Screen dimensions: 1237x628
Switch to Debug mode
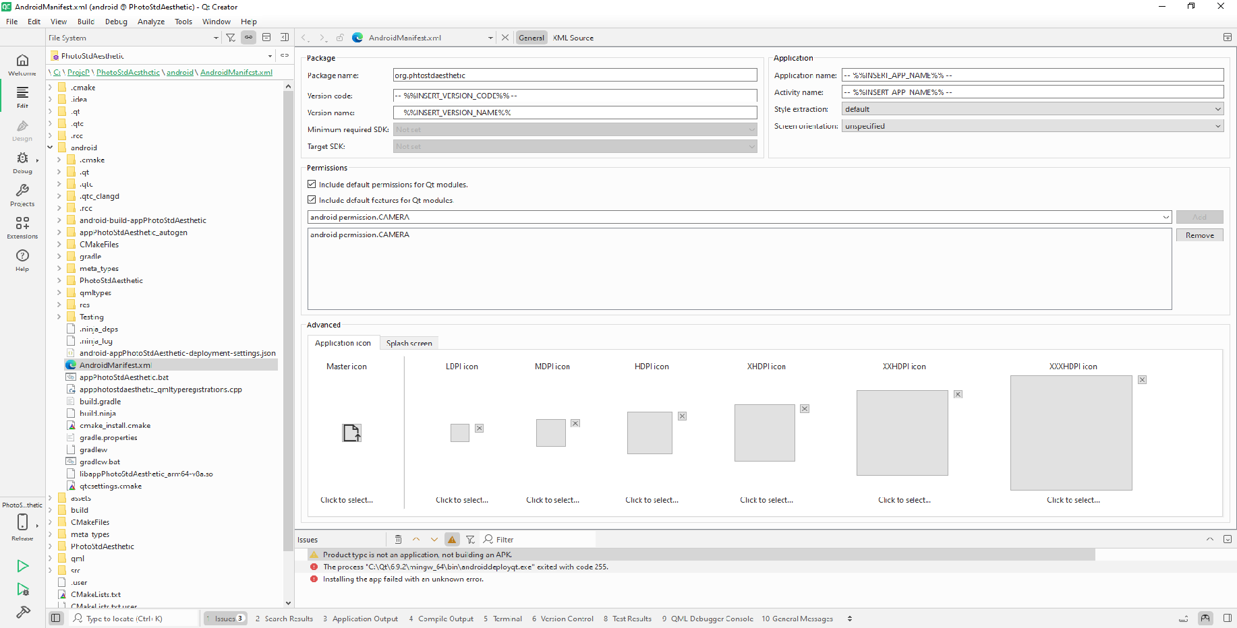22,162
